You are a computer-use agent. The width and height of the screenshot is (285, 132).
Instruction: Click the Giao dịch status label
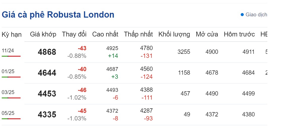(x=256, y=15)
